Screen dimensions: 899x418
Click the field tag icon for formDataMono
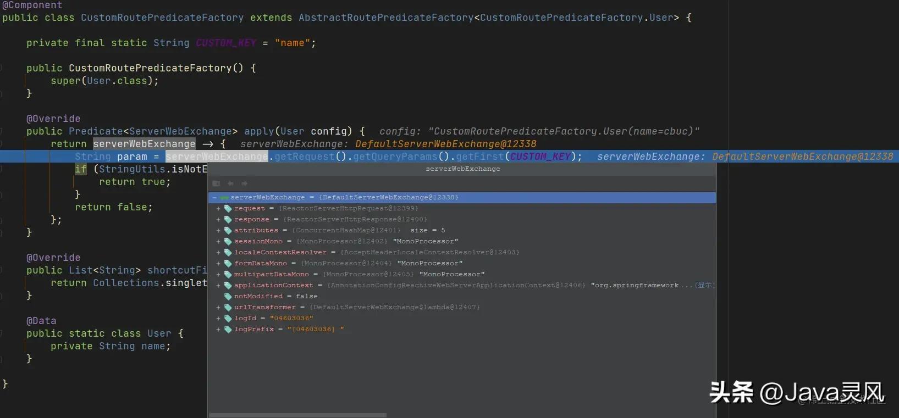228,264
